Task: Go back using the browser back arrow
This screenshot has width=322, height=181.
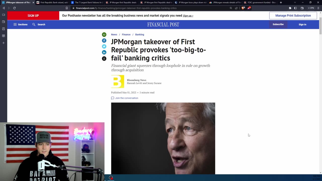Action: [x=4, y=8]
